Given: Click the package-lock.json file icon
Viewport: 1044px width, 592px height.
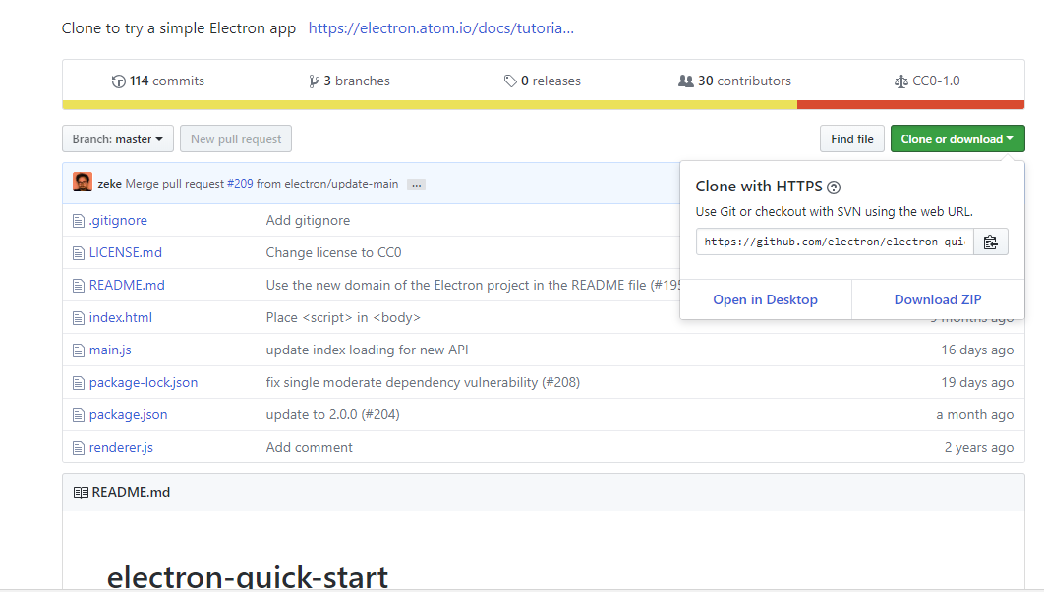Looking at the screenshot, I should coord(79,383).
